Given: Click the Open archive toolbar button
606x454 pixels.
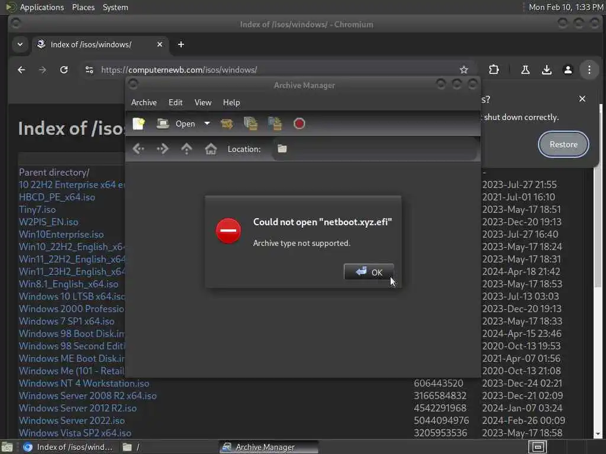Looking at the screenshot, I should [x=176, y=124].
